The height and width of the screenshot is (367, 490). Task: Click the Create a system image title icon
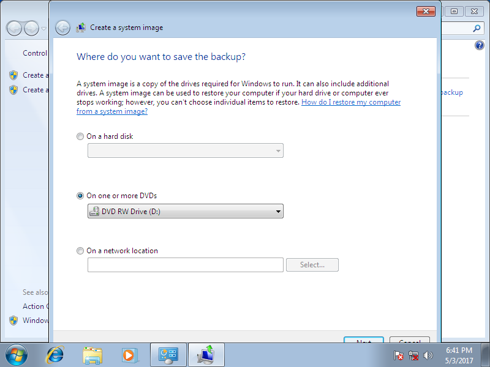click(81, 28)
